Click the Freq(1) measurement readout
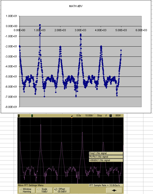This screenshot has width=153, height=194. pyautogui.click(x=105, y=153)
